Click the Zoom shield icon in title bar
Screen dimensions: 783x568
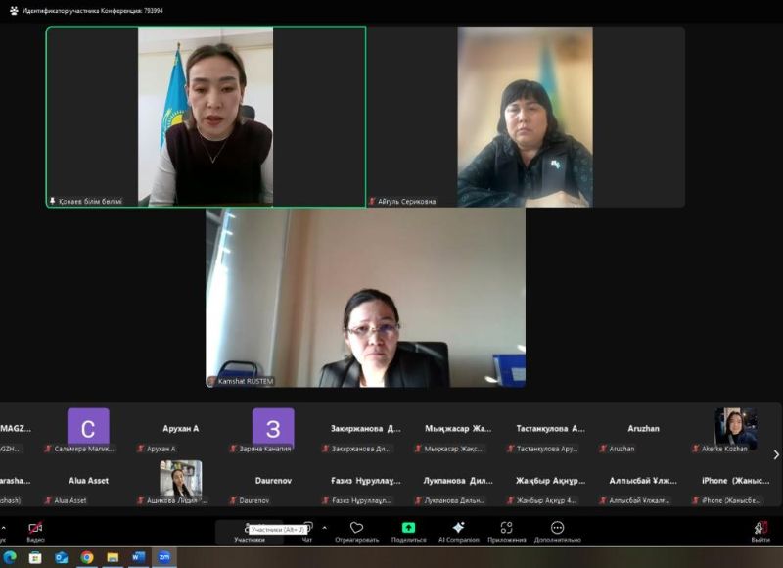(14, 10)
